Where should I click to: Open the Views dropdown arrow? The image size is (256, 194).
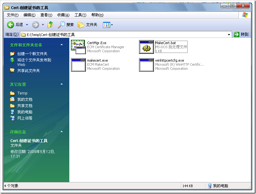(x=112, y=25)
